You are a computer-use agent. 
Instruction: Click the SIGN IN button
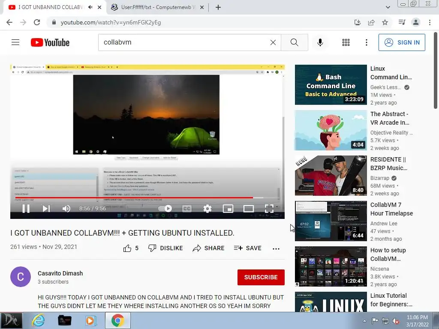402,42
